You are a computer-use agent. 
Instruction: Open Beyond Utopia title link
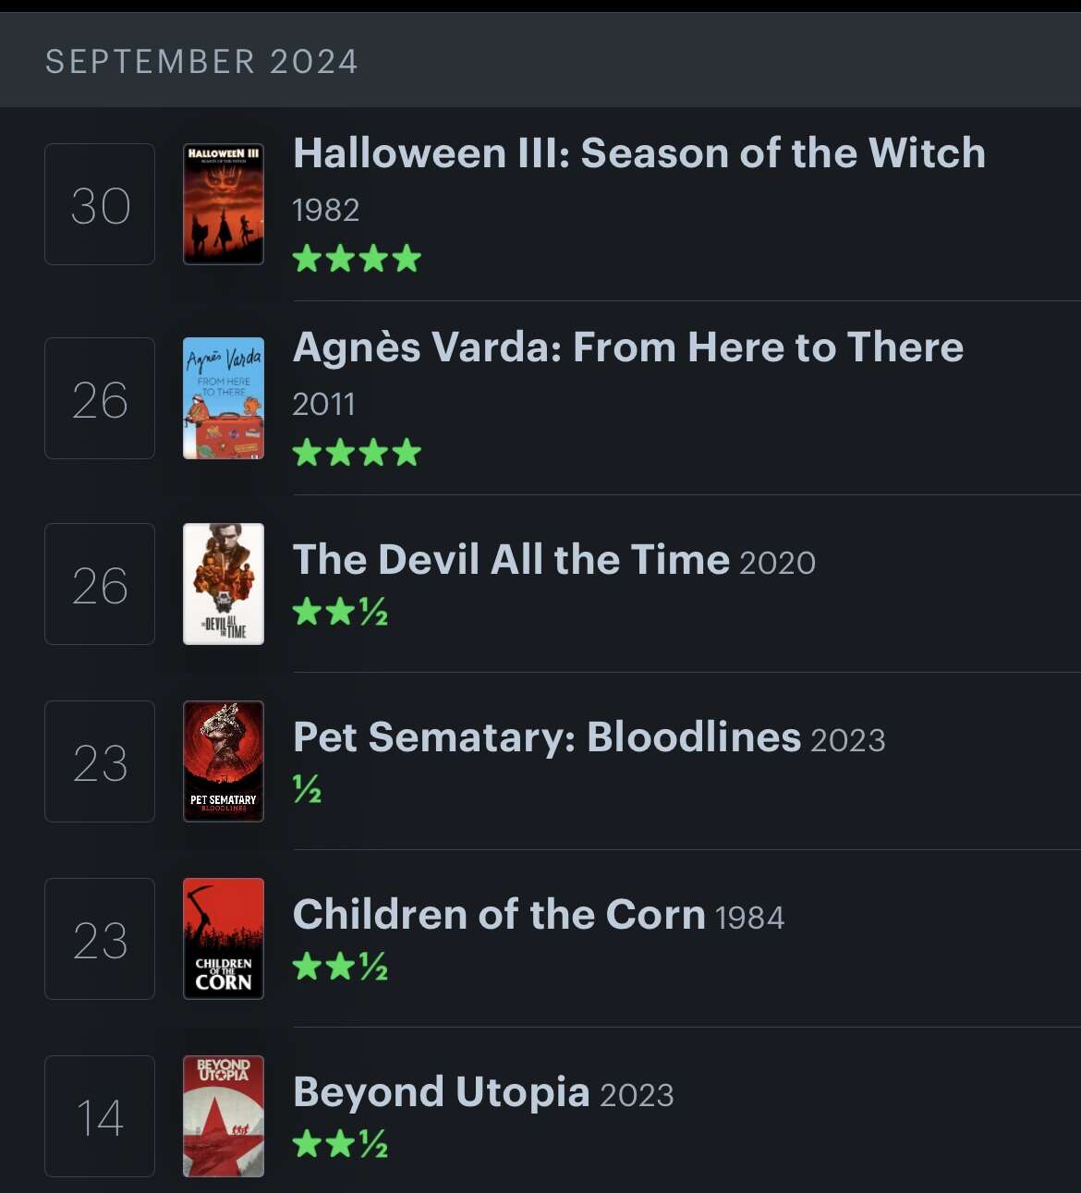coord(442,1092)
